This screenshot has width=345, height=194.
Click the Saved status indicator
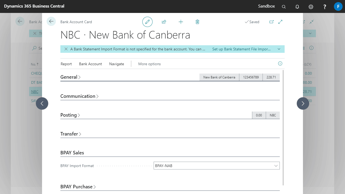click(252, 22)
